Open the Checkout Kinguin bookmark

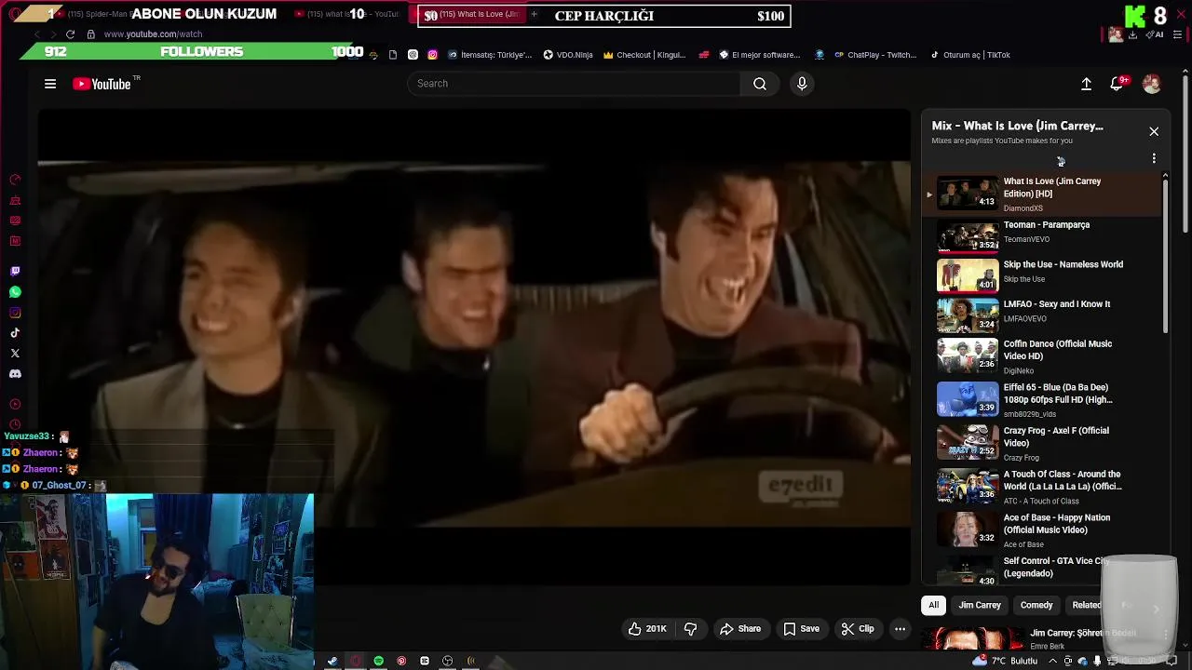point(644,55)
